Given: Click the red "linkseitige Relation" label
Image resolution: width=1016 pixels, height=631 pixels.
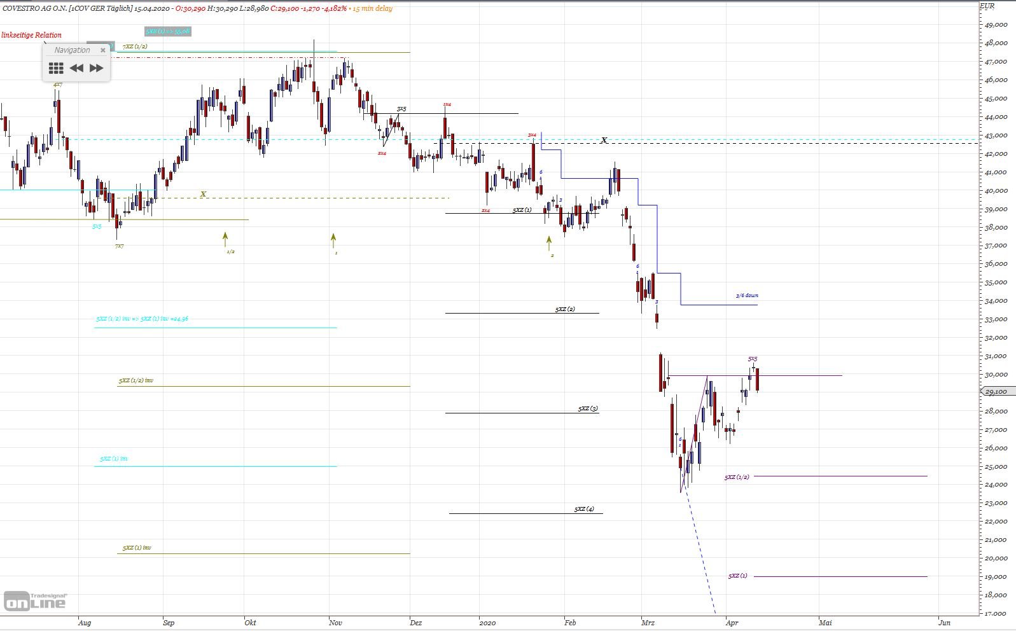Looking at the screenshot, I should pyautogui.click(x=32, y=35).
